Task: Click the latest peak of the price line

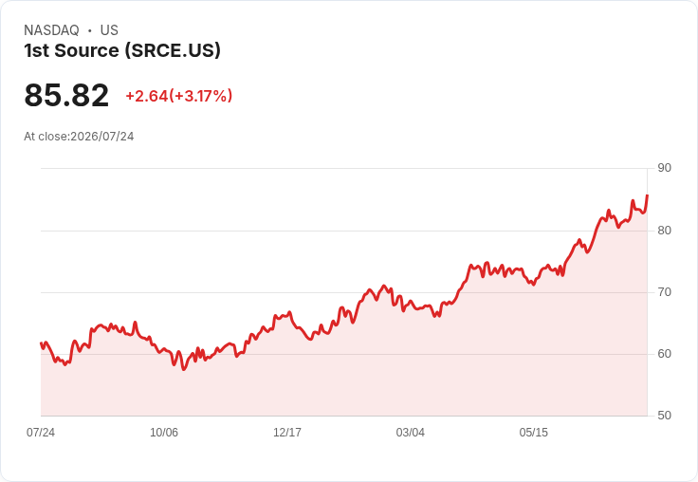Action: [x=647, y=195]
